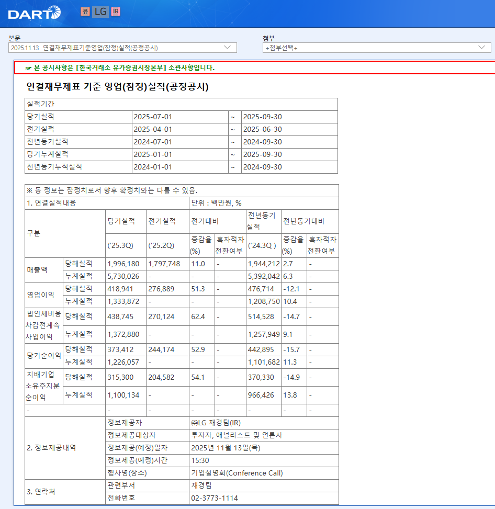Click the LG company name label

(x=100, y=12)
